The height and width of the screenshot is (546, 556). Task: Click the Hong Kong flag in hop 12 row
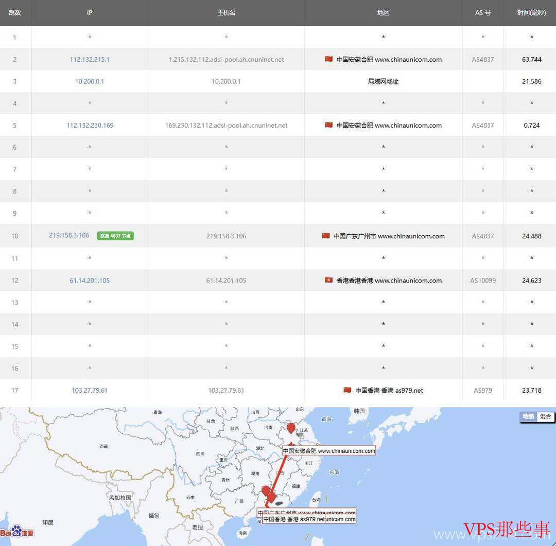tap(328, 280)
